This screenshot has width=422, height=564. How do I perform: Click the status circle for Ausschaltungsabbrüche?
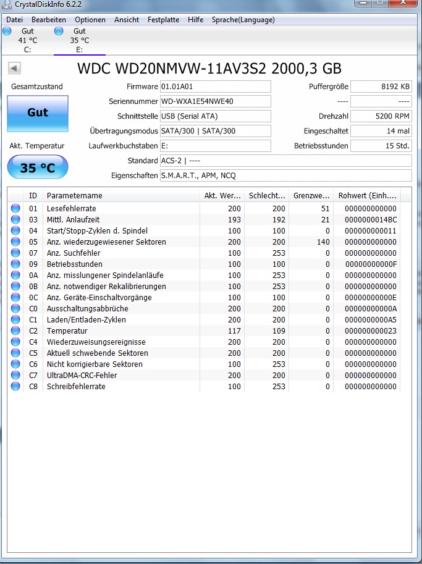click(x=15, y=309)
